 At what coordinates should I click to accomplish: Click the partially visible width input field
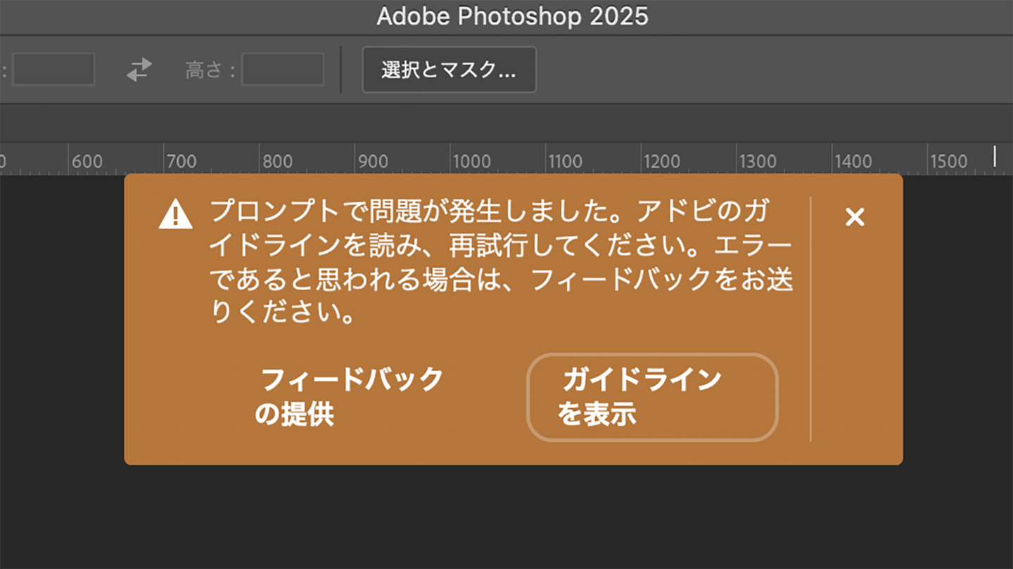[x=53, y=70]
